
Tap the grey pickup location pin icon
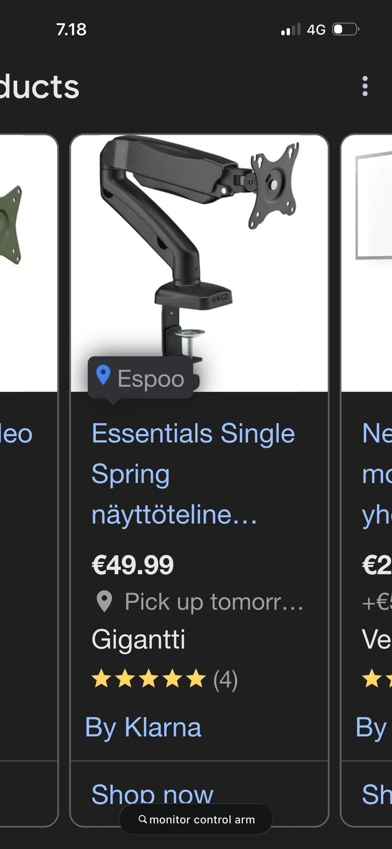(104, 601)
